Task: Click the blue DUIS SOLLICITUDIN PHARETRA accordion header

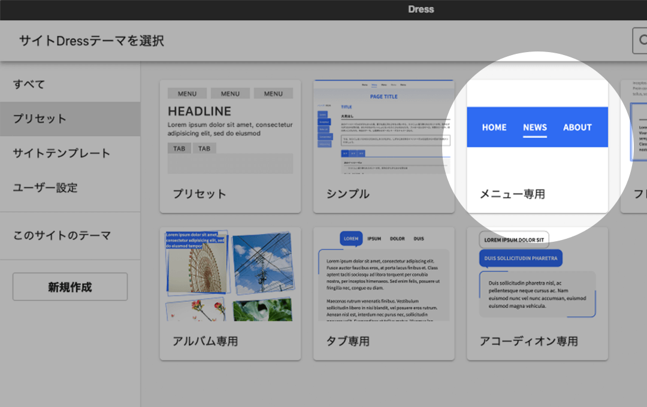Action: [521, 259]
